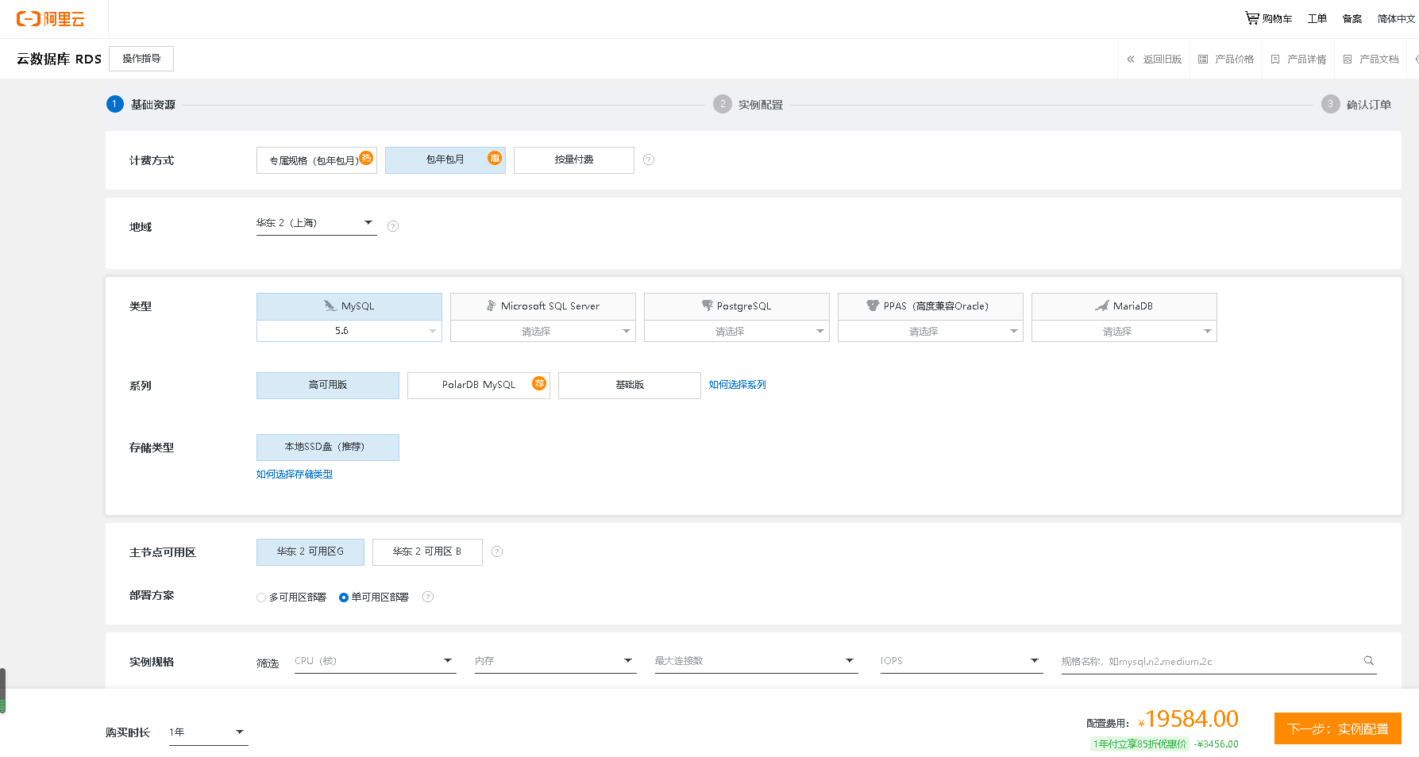Select 本地SSD盘（推荐） storage type
This screenshot has height=757, width=1419.
328,448
